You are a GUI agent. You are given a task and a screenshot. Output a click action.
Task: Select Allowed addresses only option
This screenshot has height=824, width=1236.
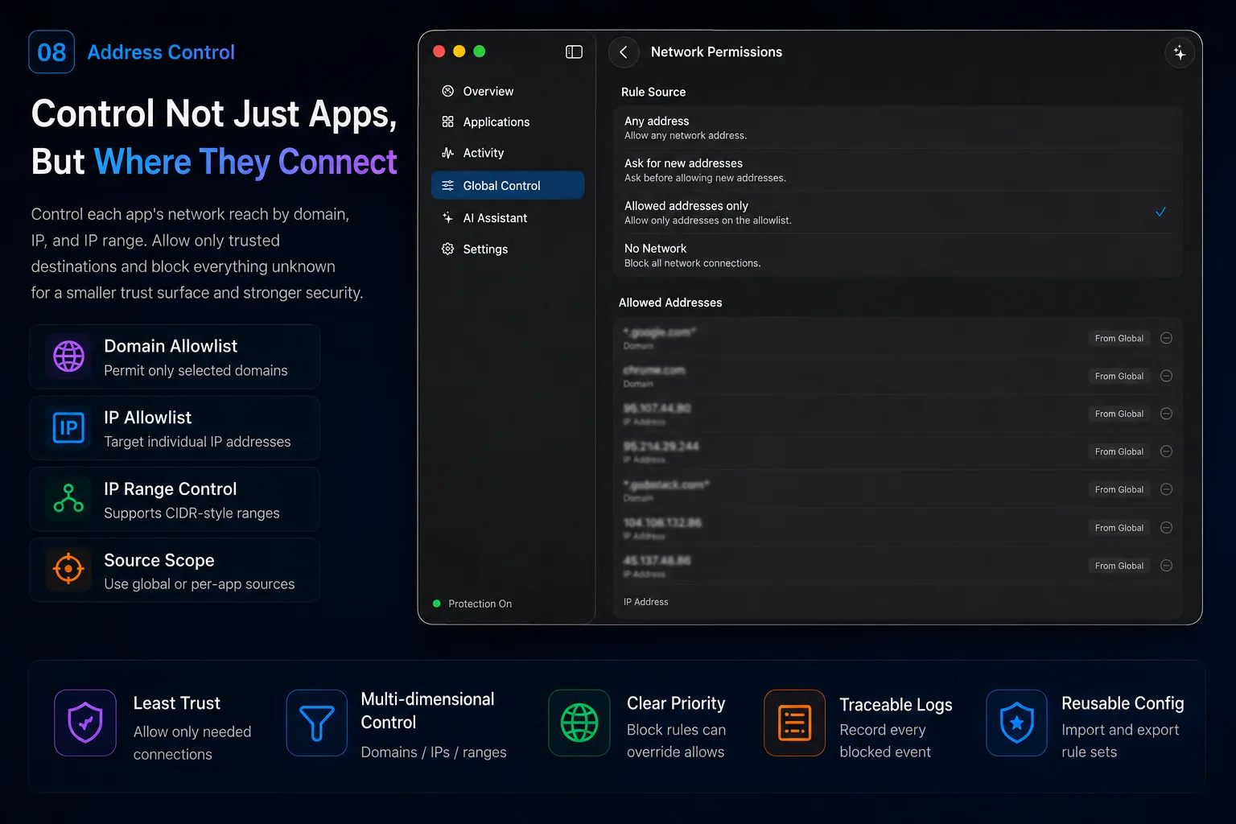click(897, 212)
